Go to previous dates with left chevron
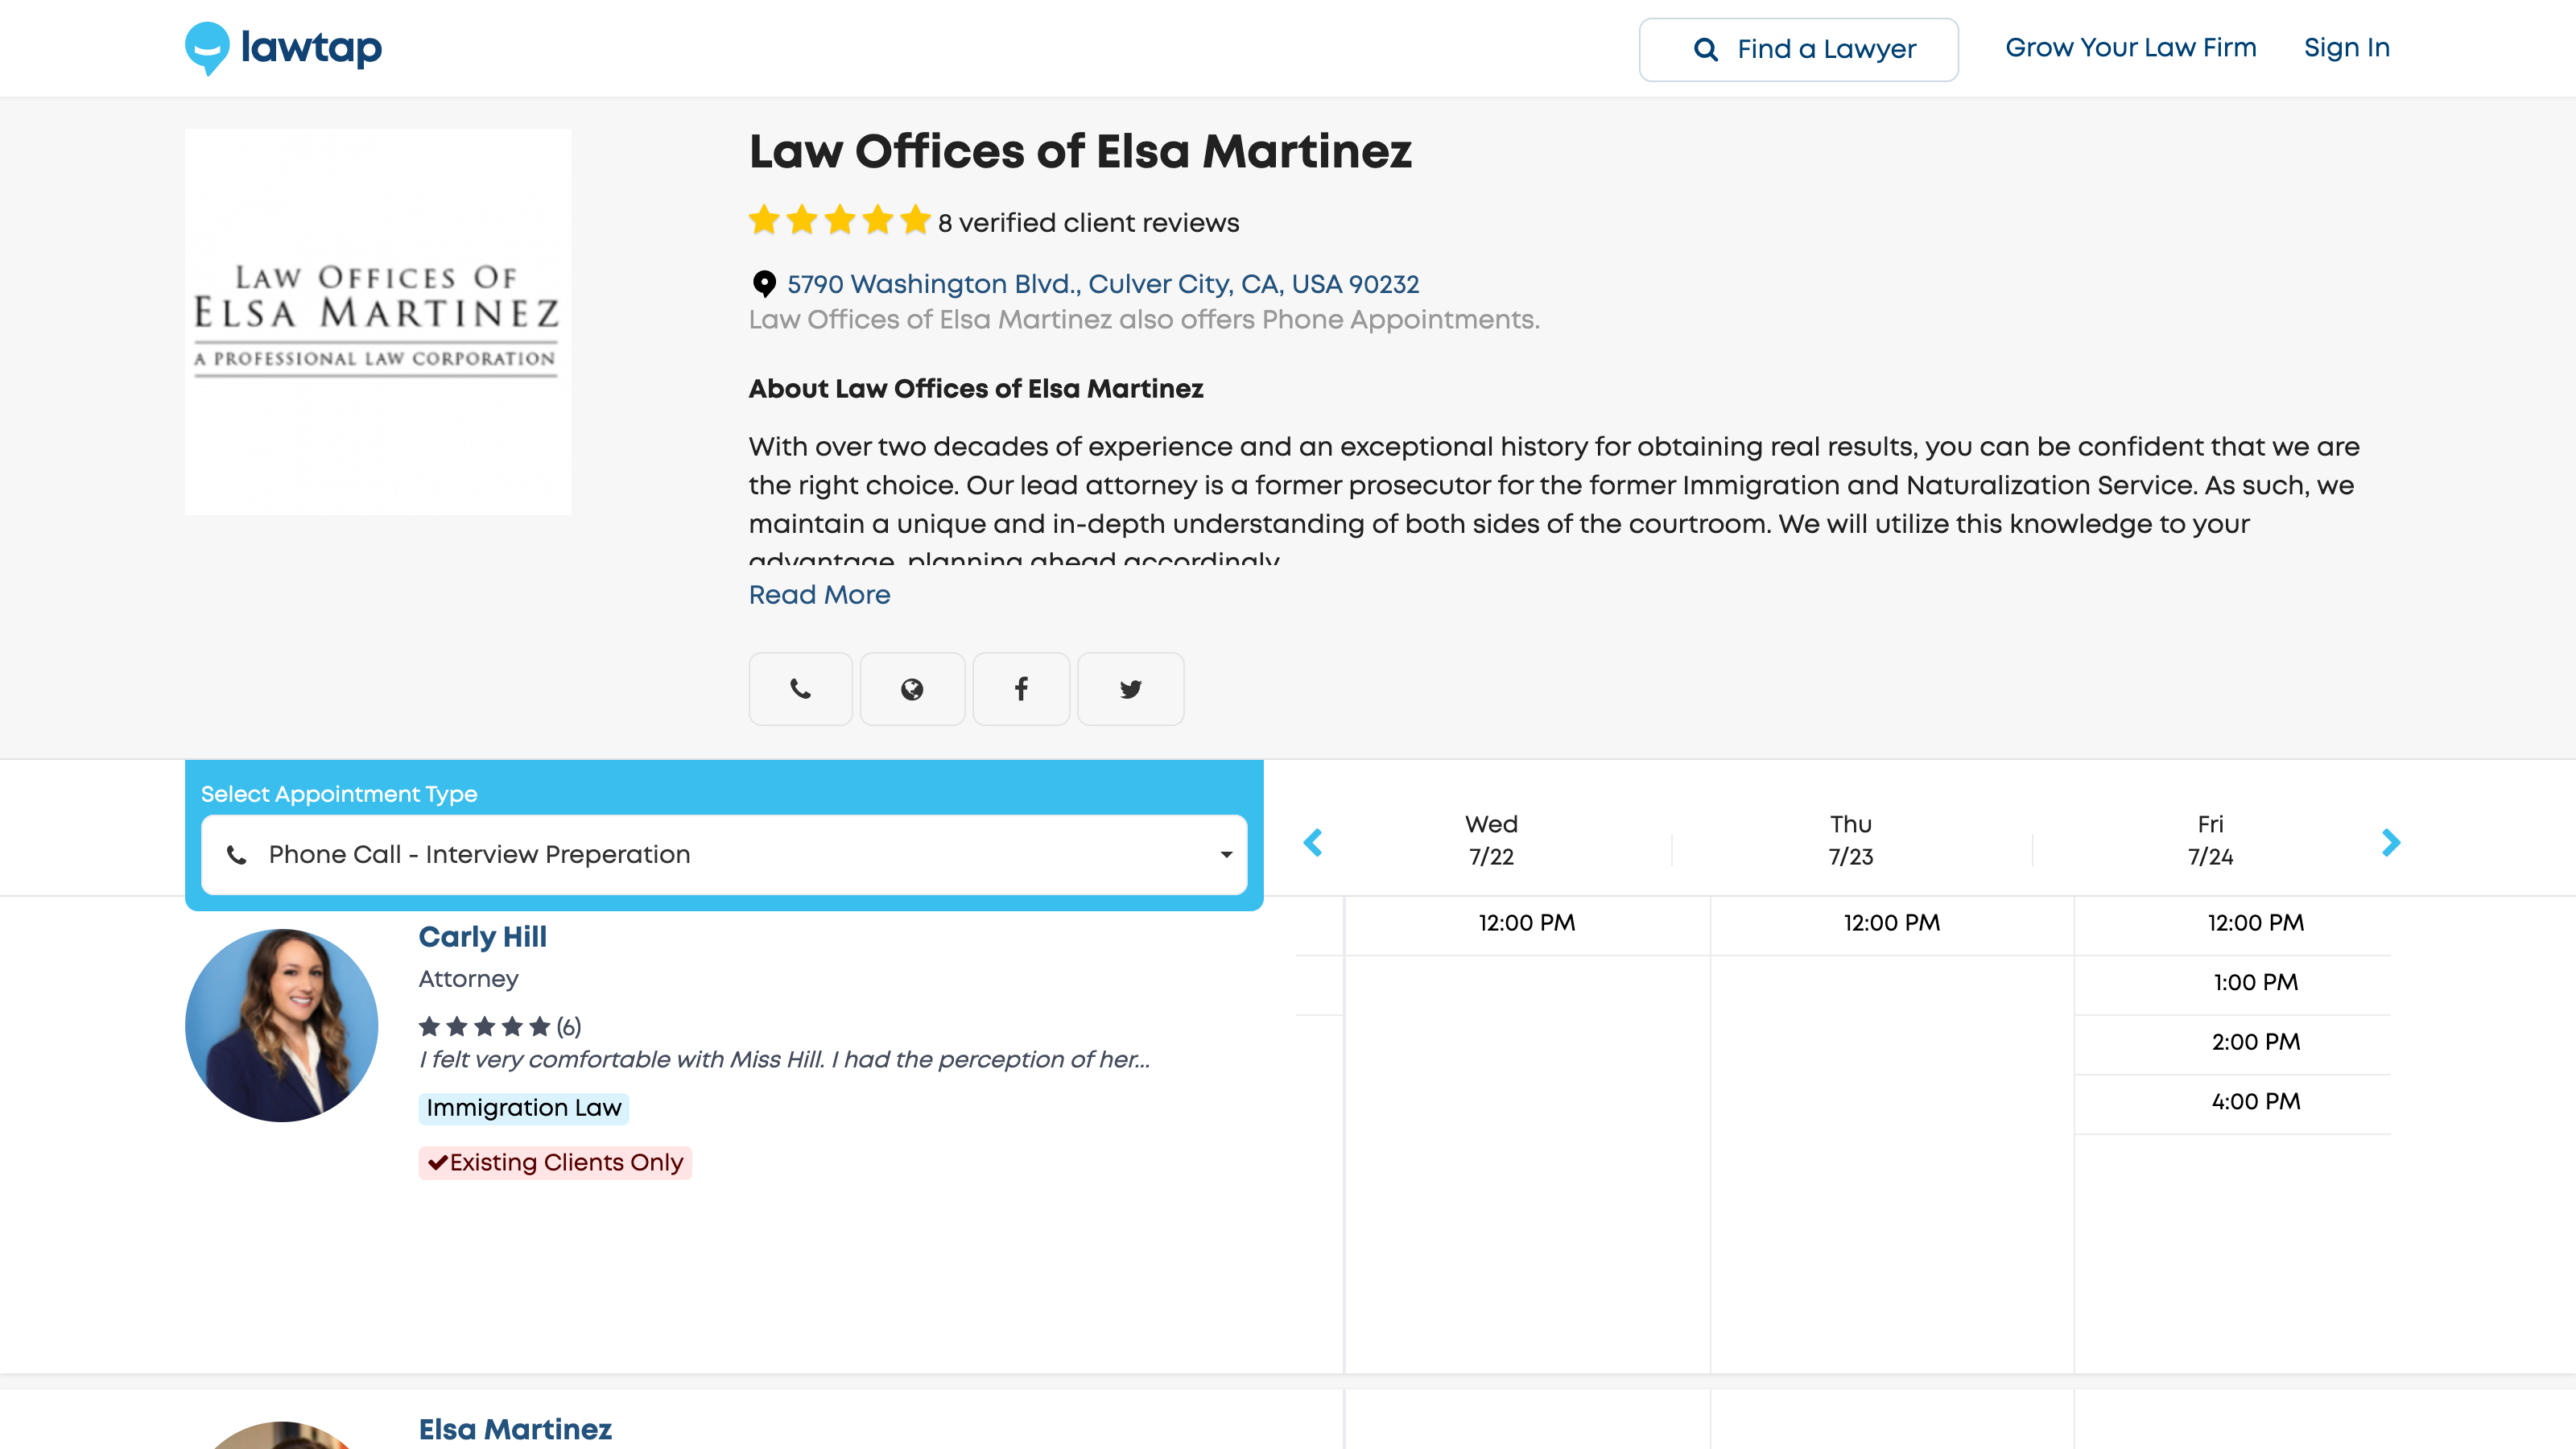2576x1449 pixels. point(1313,842)
